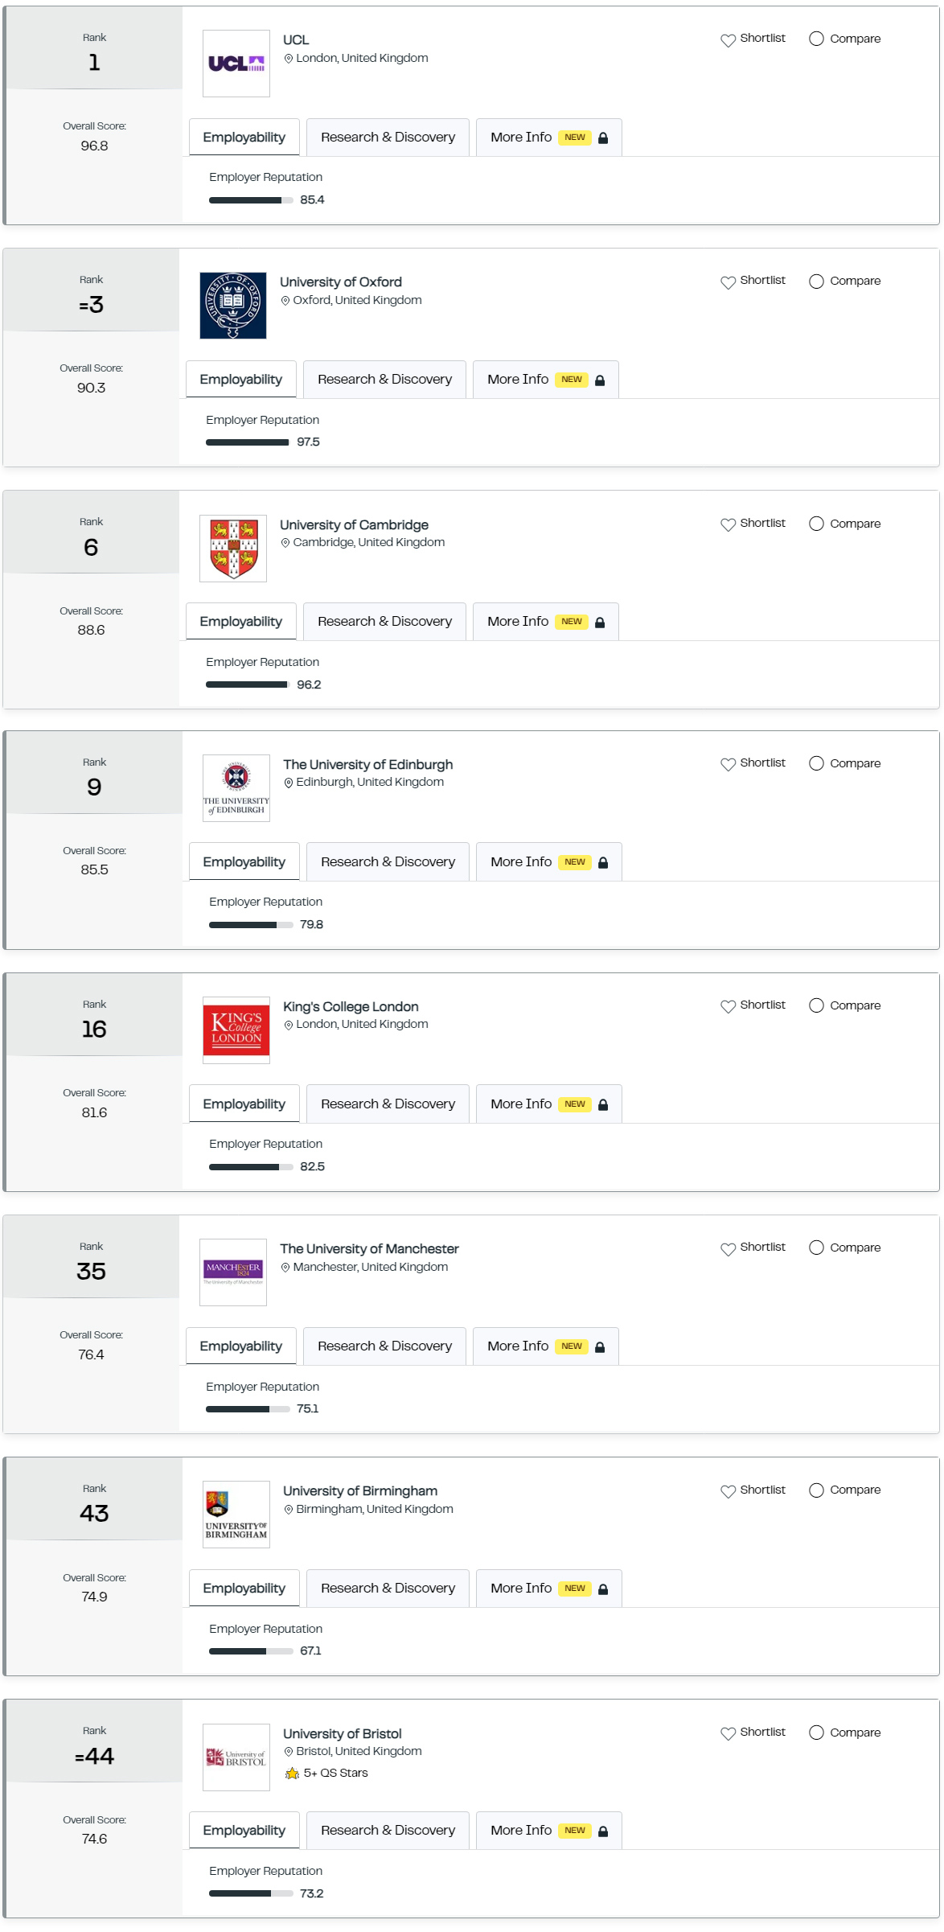Open More Info tab for King's College London
Viewport: 944px width, 1932px height.
click(x=549, y=1104)
